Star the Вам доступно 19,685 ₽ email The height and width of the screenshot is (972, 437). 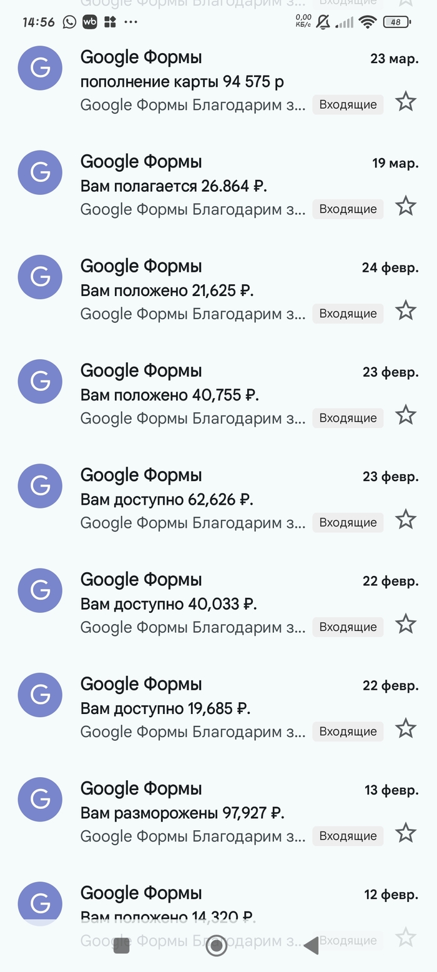click(406, 728)
